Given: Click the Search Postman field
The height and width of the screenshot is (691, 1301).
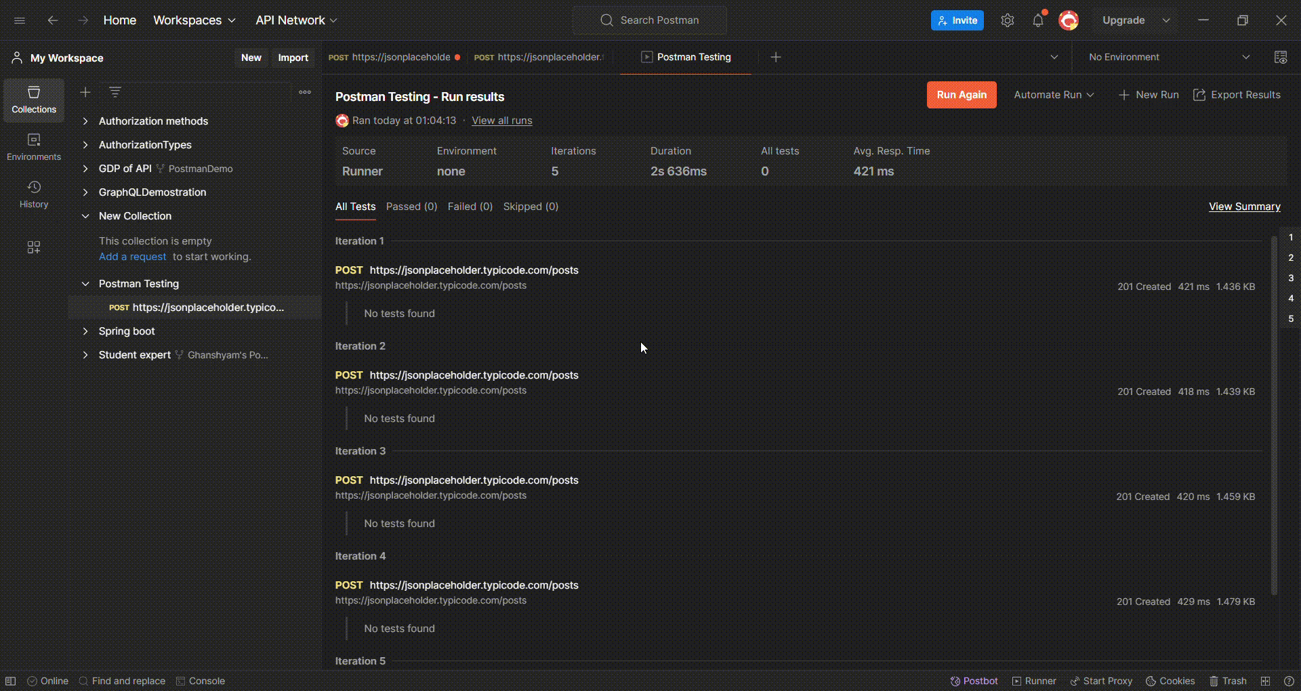Looking at the screenshot, I should coord(650,20).
